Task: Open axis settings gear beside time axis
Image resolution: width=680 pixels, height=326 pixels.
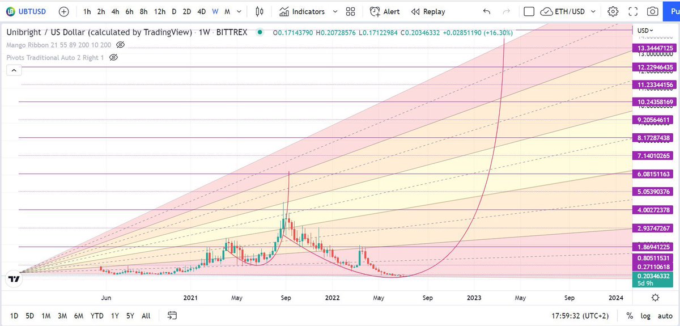Action: coord(655,298)
